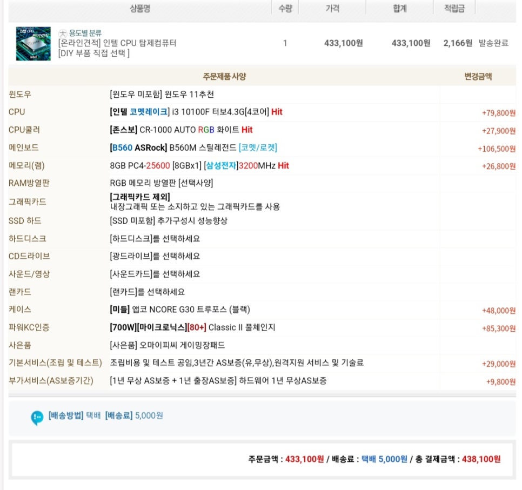The image size is (522, 490).
Task: Click the 1년 무상 AS보증 entry
Action: coord(218,381)
